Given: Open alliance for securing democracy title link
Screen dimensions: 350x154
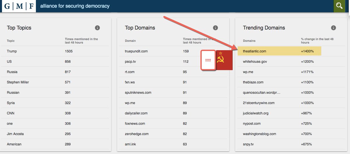Looking at the screenshot, I should click(75, 6).
